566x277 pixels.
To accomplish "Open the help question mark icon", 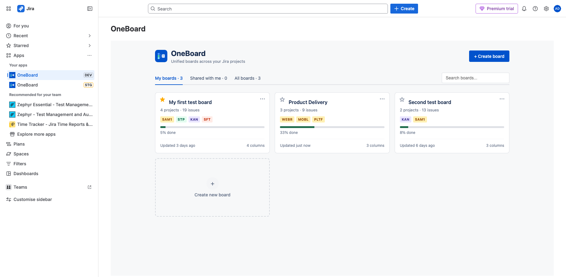I will (535, 9).
